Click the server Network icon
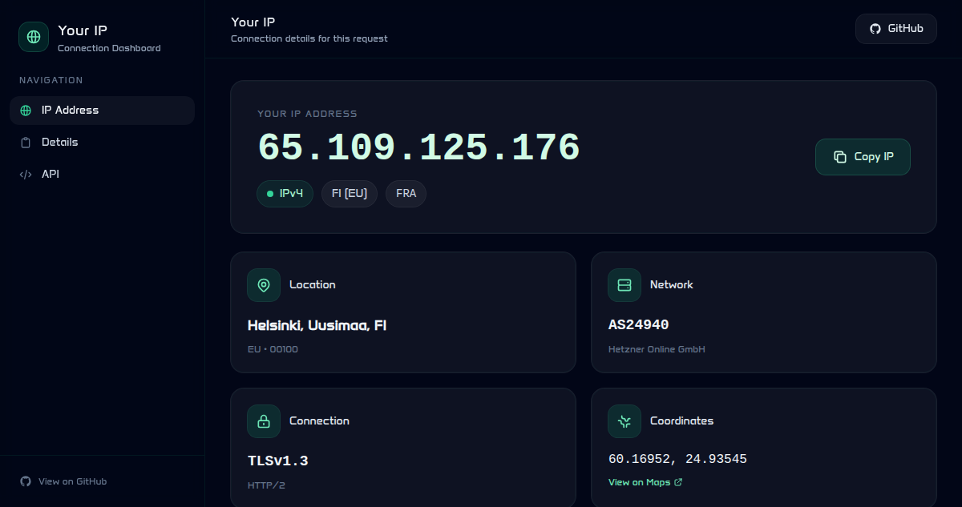962x507 pixels. tap(624, 285)
